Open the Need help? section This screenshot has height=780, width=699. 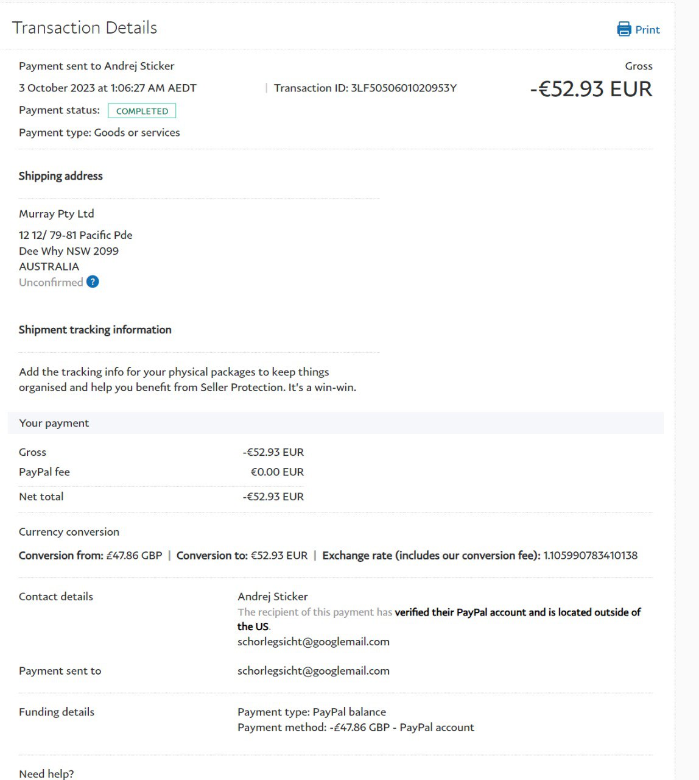[46, 773]
